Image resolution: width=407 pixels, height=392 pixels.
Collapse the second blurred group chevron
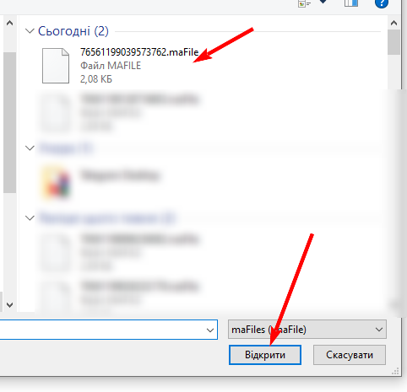point(30,148)
